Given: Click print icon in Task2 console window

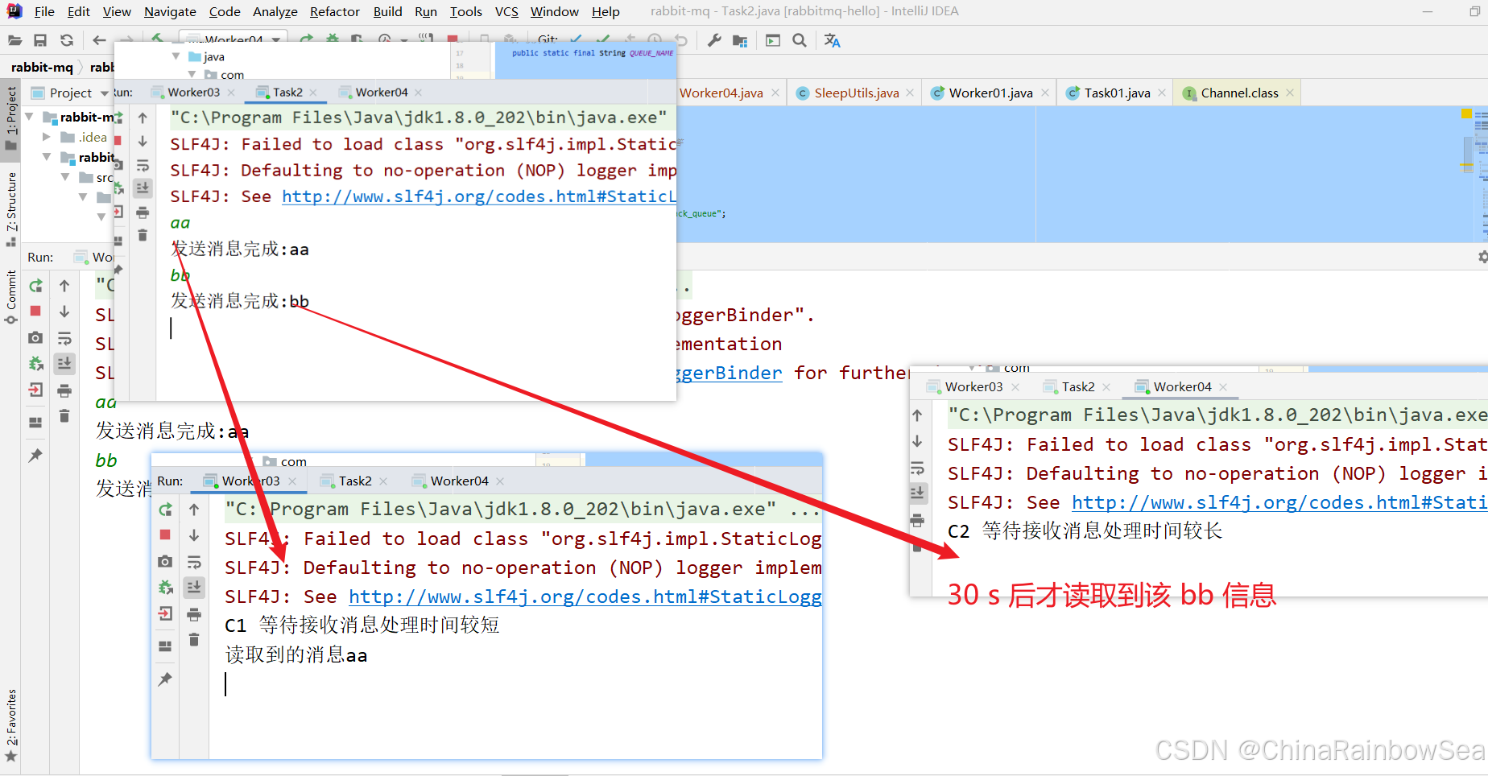Looking at the screenshot, I should click(143, 213).
